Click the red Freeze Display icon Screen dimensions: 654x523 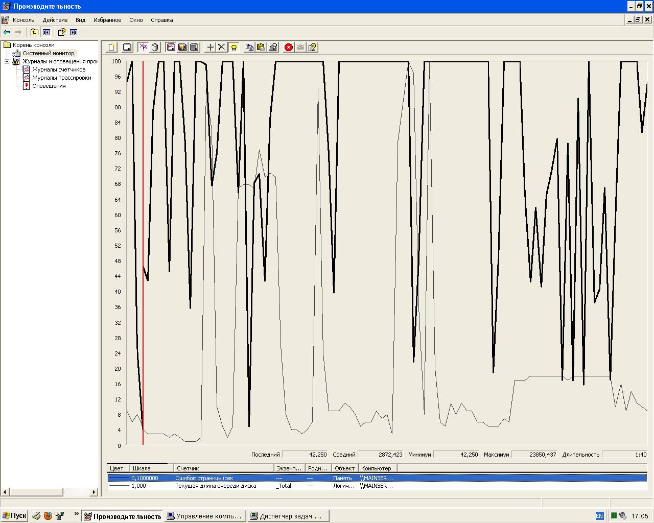(289, 47)
